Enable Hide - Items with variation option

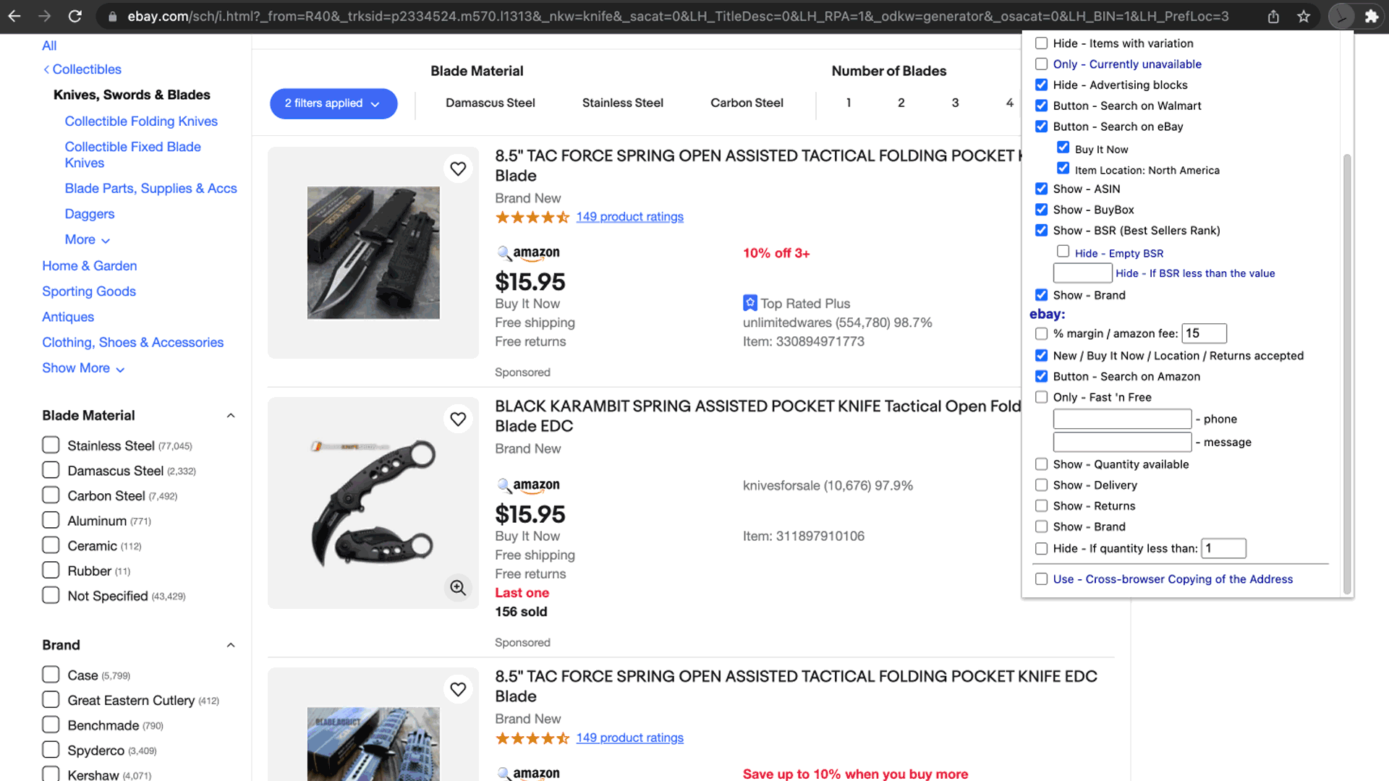click(1041, 43)
